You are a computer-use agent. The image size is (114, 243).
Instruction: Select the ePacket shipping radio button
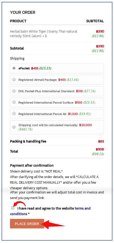tap(14, 68)
